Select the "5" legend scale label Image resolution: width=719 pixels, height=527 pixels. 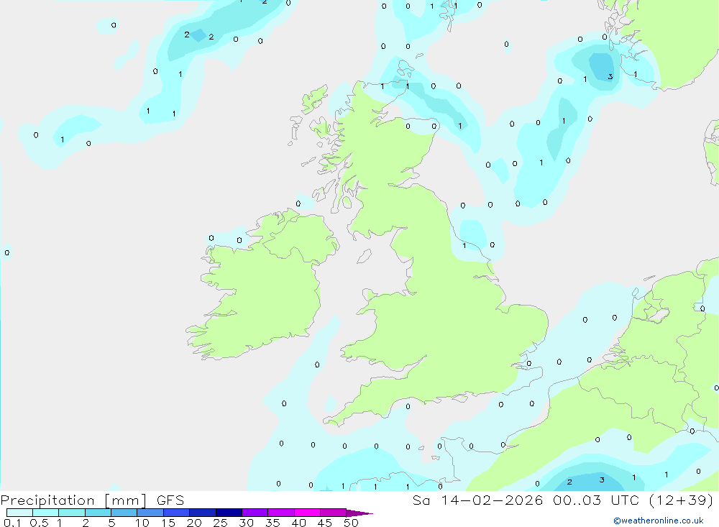pos(111,523)
